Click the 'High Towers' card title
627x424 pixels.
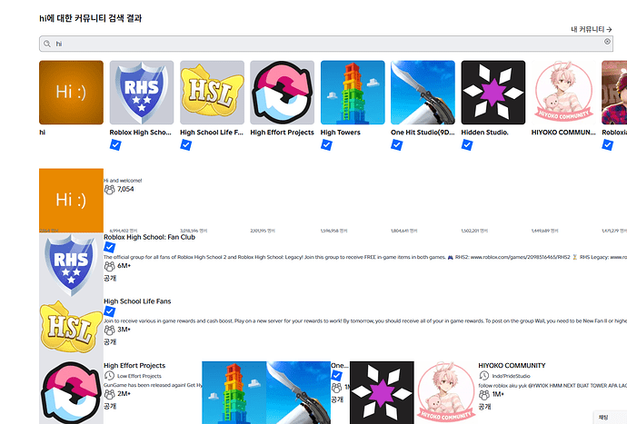[340, 133]
